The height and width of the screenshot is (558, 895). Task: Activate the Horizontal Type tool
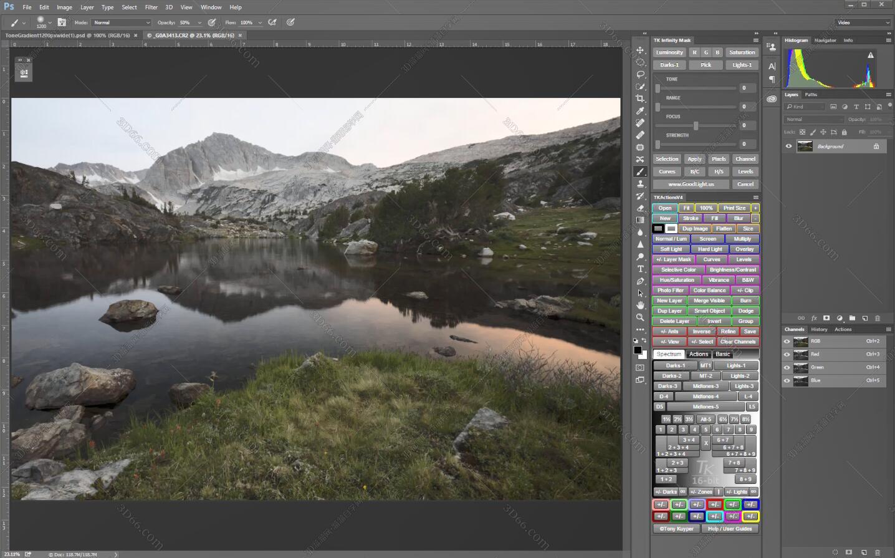(x=640, y=268)
